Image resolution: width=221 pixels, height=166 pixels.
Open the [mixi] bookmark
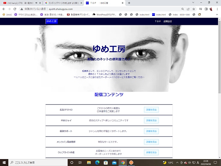pos(7,15)
